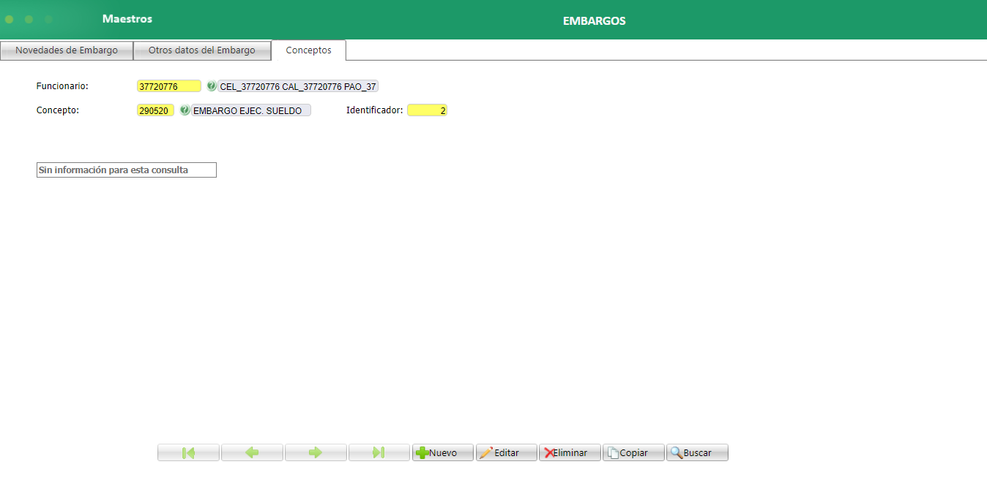Switch to Otros datos del Embargo tab
Screen dimensions: 987x478
coord(202,50)
